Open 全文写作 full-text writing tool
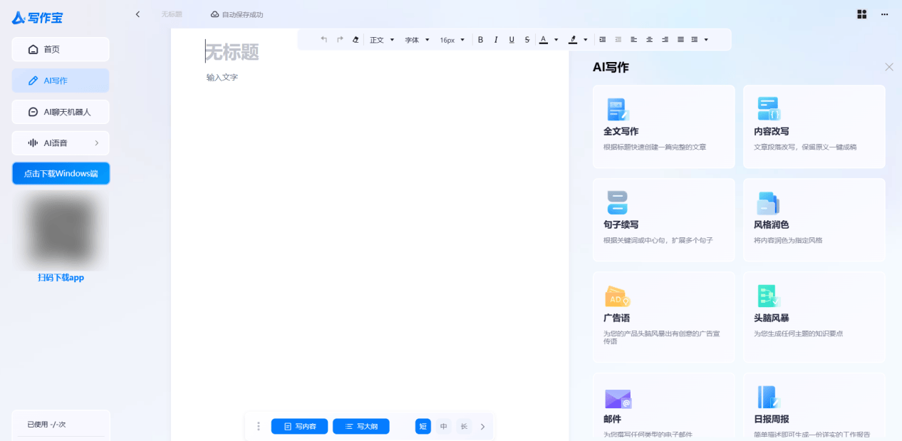The height and width of the screenshot is (441, 902). click(663, 126)
